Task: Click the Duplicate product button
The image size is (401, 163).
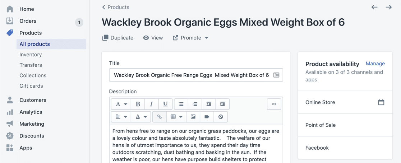Action: [x=117, y=38]
